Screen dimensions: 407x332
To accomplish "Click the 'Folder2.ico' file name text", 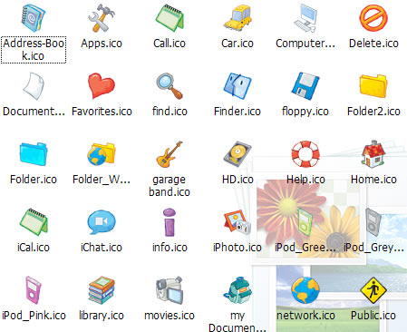I will (x=373, y=112).
